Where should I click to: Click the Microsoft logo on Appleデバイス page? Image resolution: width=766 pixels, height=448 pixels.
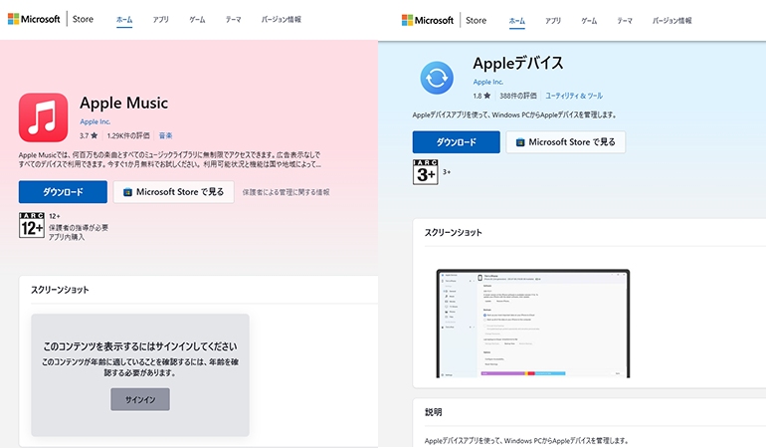[x=428, y=20]
